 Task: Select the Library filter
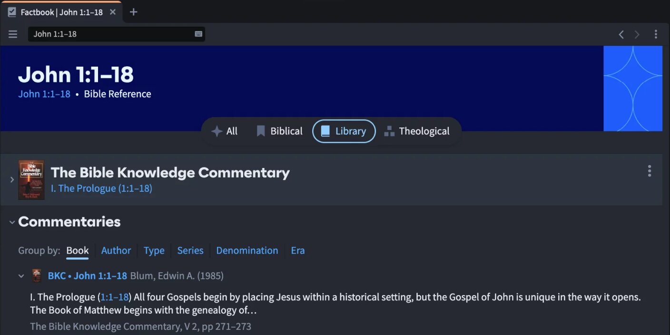point(344,131)
